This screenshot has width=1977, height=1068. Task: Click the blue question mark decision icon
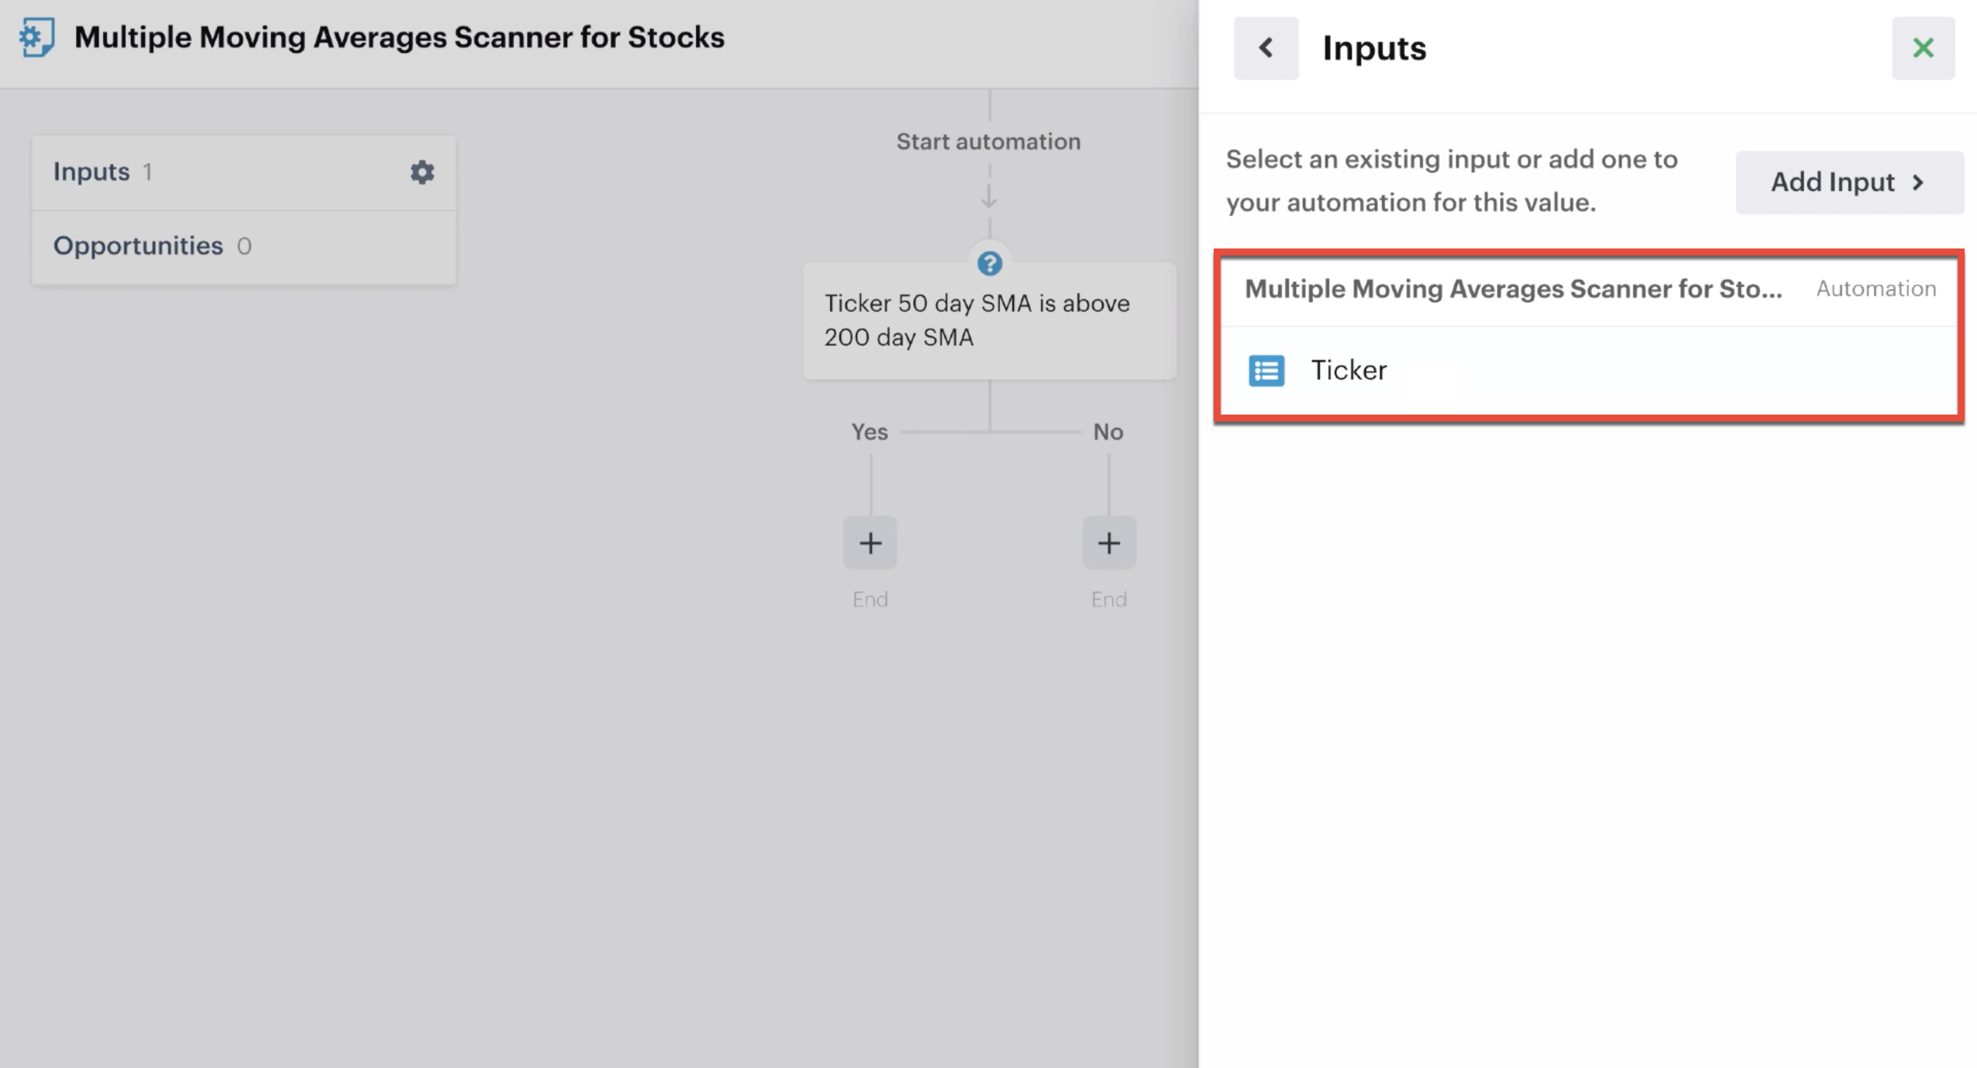pyautogui.click(x=989, y=264)
